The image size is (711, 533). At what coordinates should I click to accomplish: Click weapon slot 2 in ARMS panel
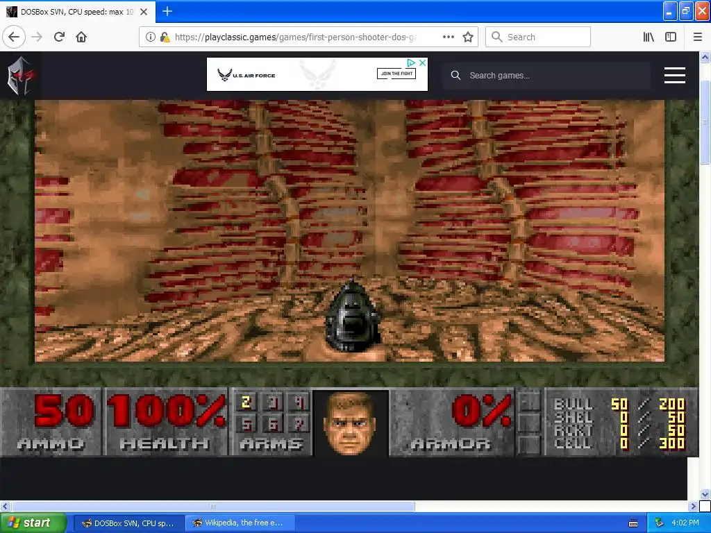pos(246,402)
